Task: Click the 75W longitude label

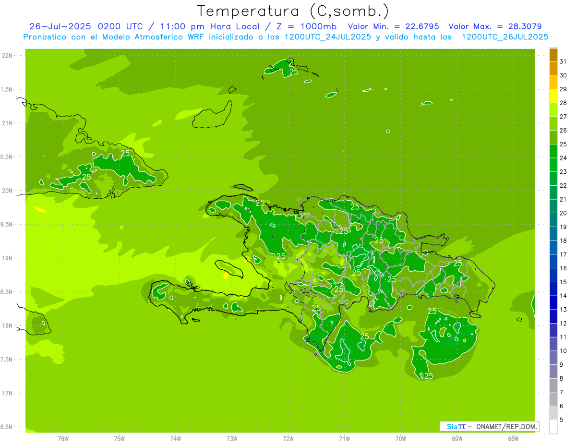Action: 120,438
